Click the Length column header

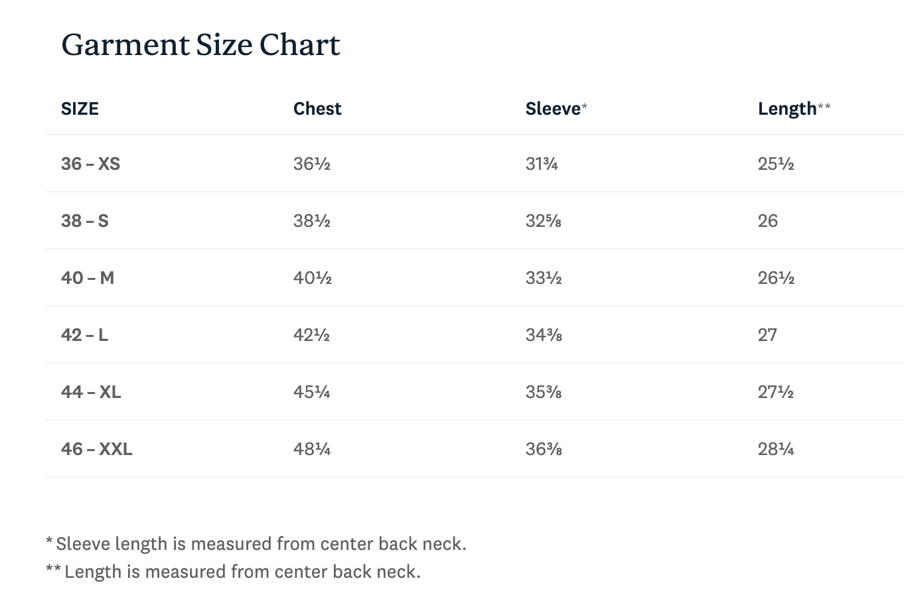point(794,109)
